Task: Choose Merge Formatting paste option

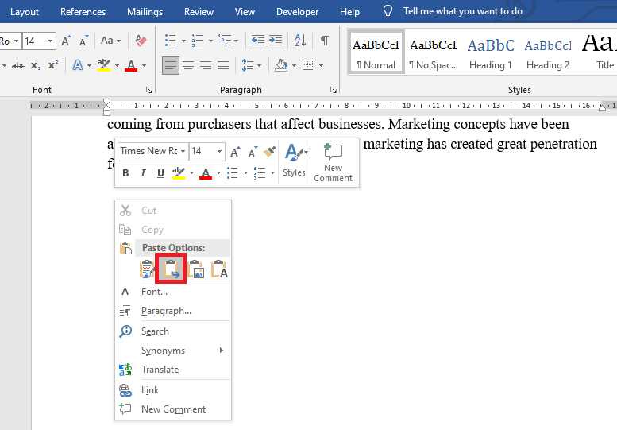Action: [171, 269]
